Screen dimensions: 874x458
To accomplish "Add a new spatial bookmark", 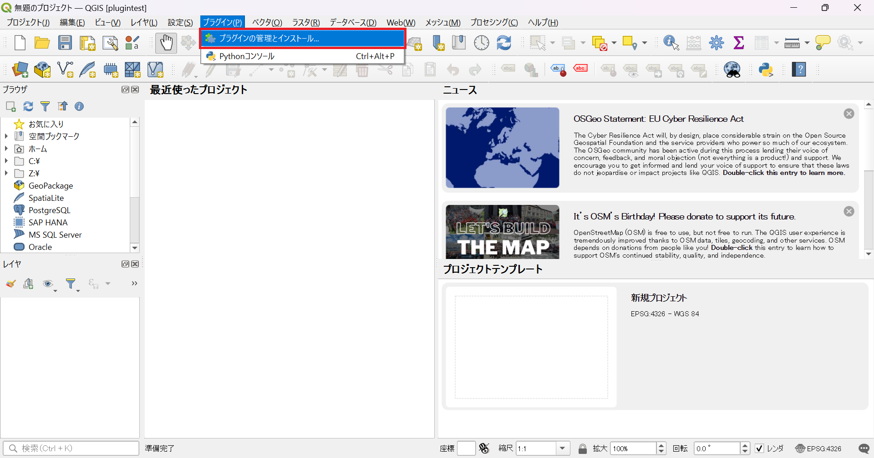I will click(438, 43).
